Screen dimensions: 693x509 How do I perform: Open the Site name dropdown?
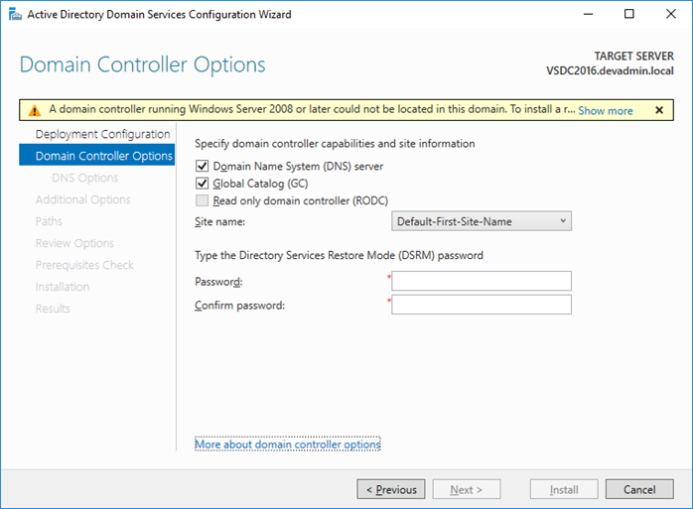point(482,221)
